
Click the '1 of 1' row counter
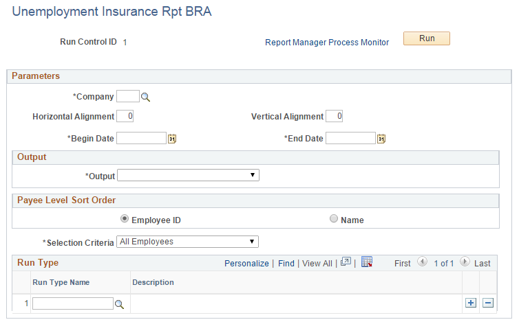click(443, 264)
